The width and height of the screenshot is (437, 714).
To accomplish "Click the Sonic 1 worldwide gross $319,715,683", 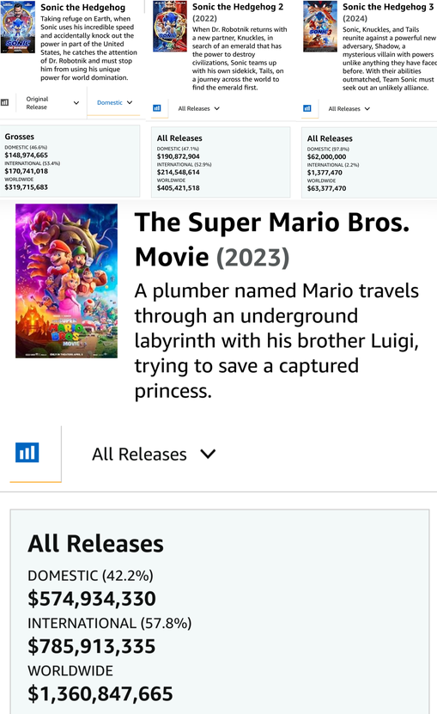I will (26, 187).
